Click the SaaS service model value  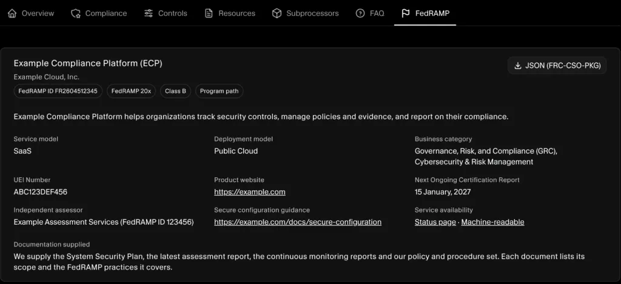(x=22, y=151)
